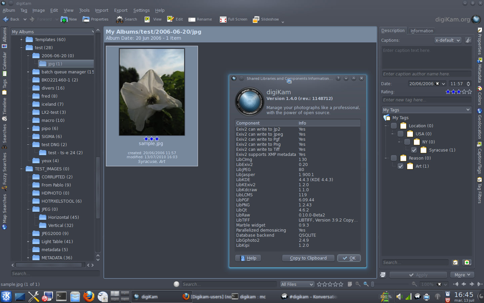This screenshot has width=484, height=303.
Task: Uncheck the Syracuse tag checkbox
Action: click(414, 150)
